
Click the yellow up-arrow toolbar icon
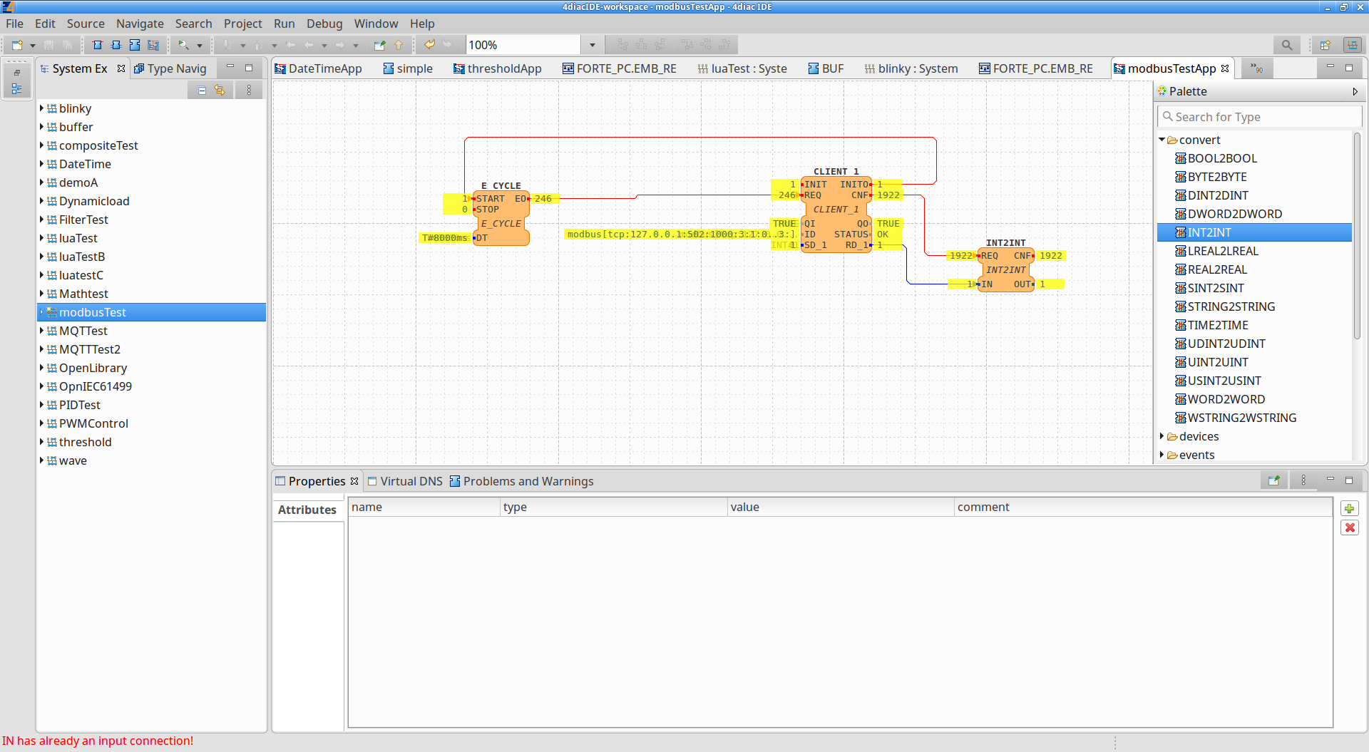tap(399, 45)
